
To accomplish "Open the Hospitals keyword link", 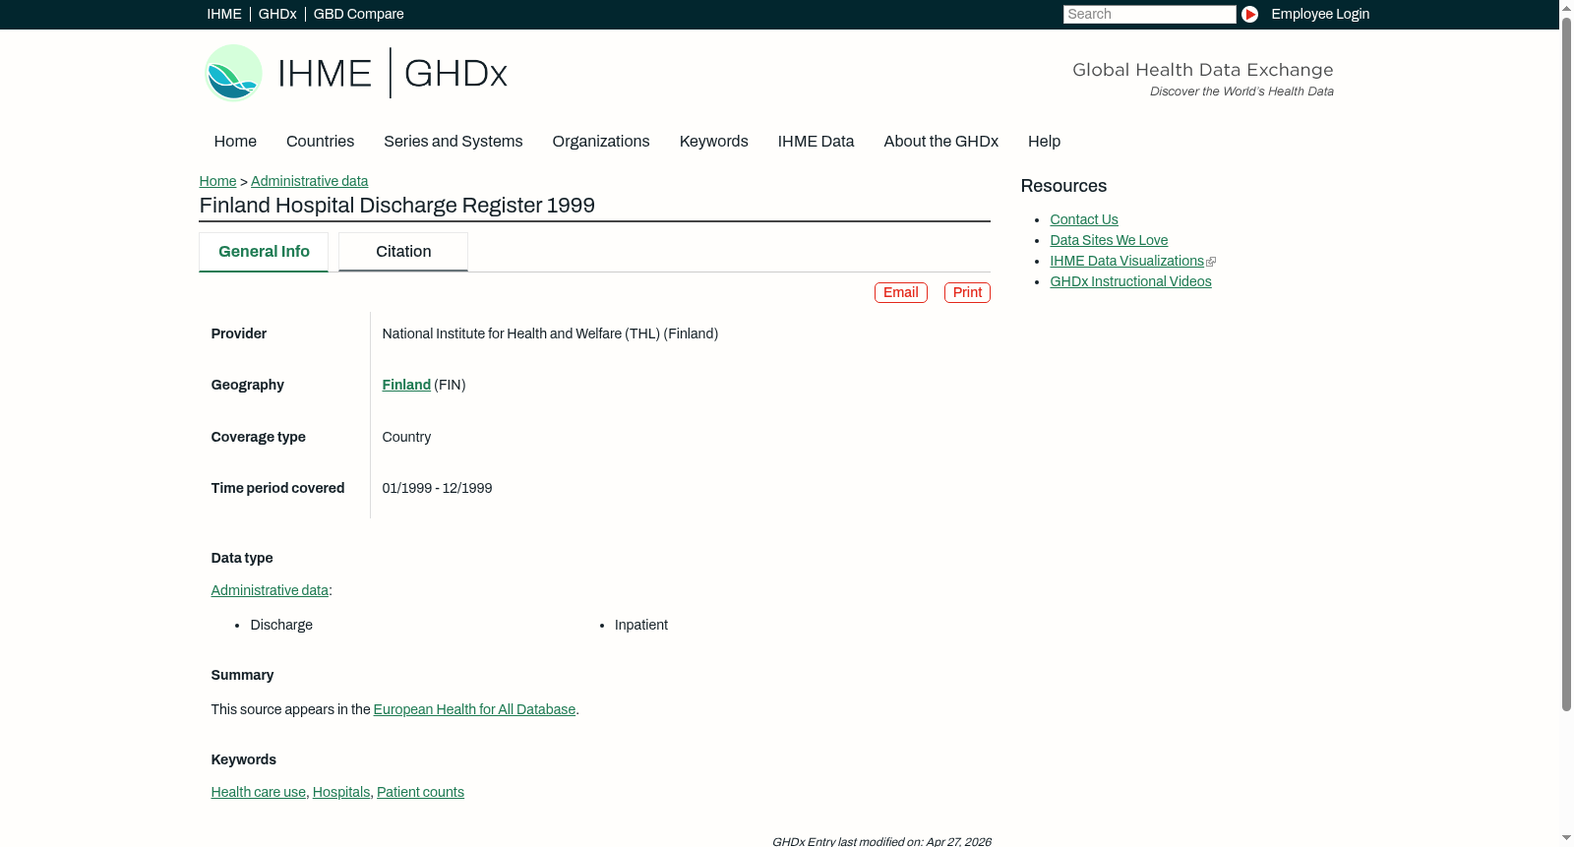I will tap(341, 792).
